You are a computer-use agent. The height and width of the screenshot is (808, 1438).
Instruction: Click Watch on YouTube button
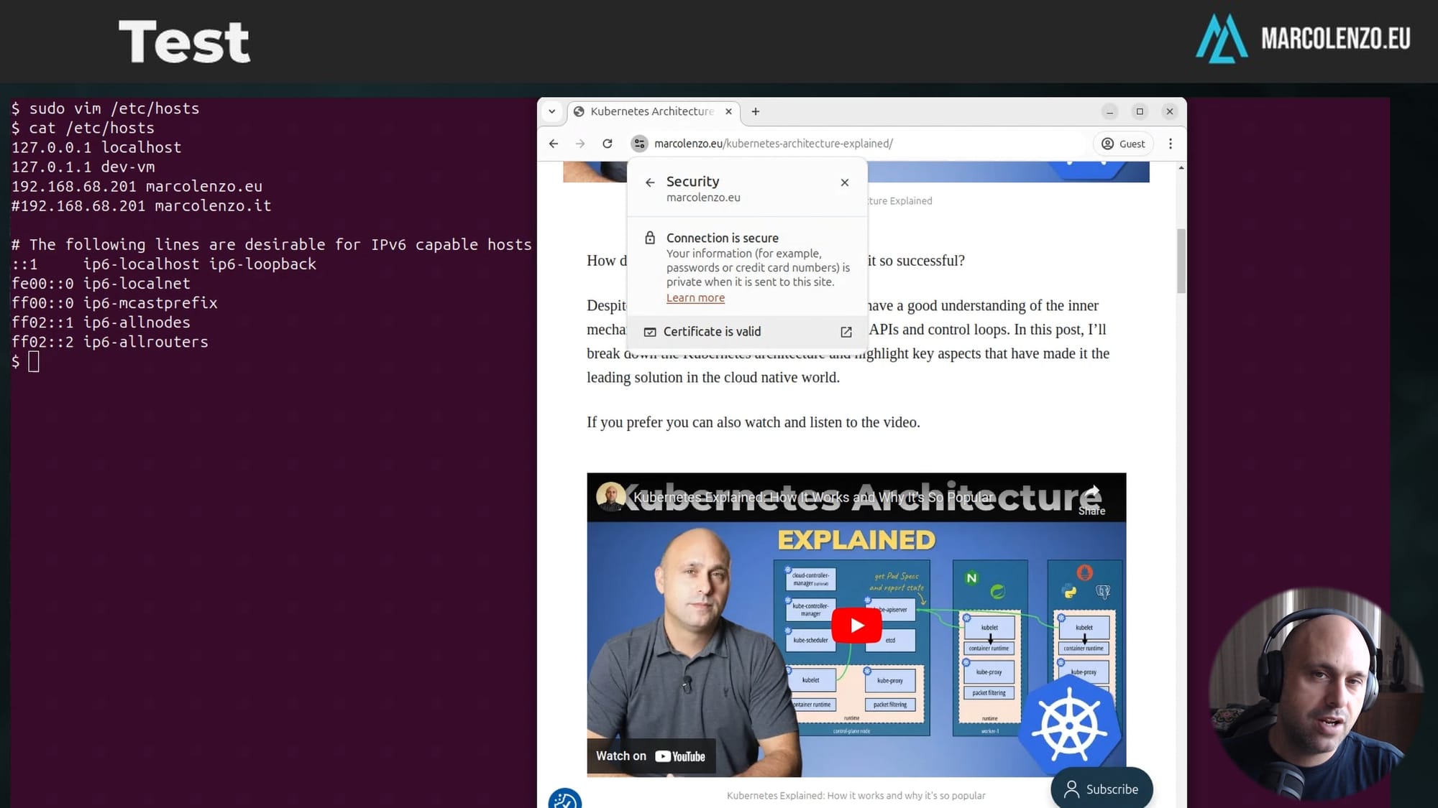click(x=651, y=756)
